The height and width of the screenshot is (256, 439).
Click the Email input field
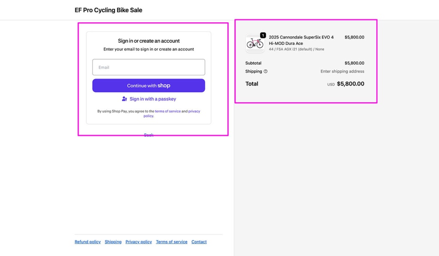click(x=148, y=67)
